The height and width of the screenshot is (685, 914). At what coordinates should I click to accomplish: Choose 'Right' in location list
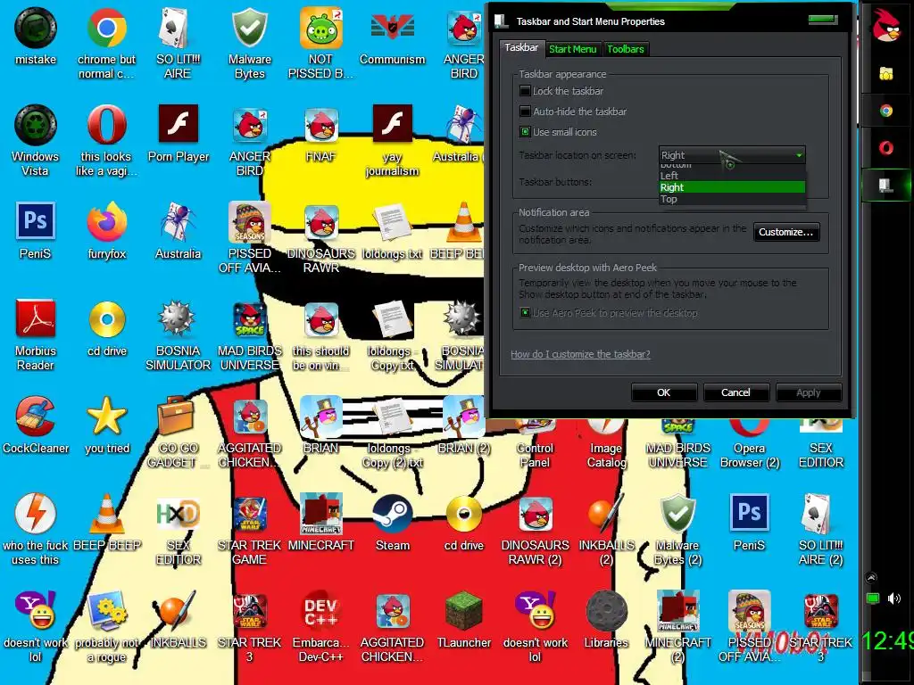tap(732, 187)
